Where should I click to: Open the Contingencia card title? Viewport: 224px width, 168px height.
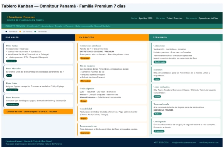160,122
